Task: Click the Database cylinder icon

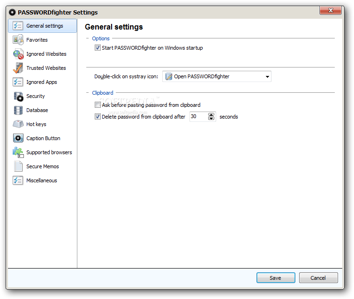Action: [18, 110]
